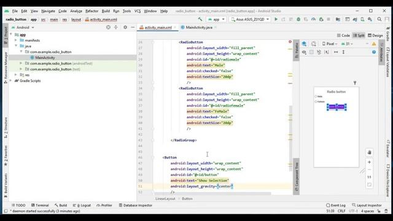Select the purple button in design preview

point(337,107)
